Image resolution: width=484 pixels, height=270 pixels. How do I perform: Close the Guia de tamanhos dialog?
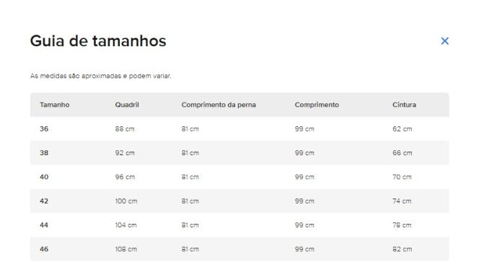point(444,40)
